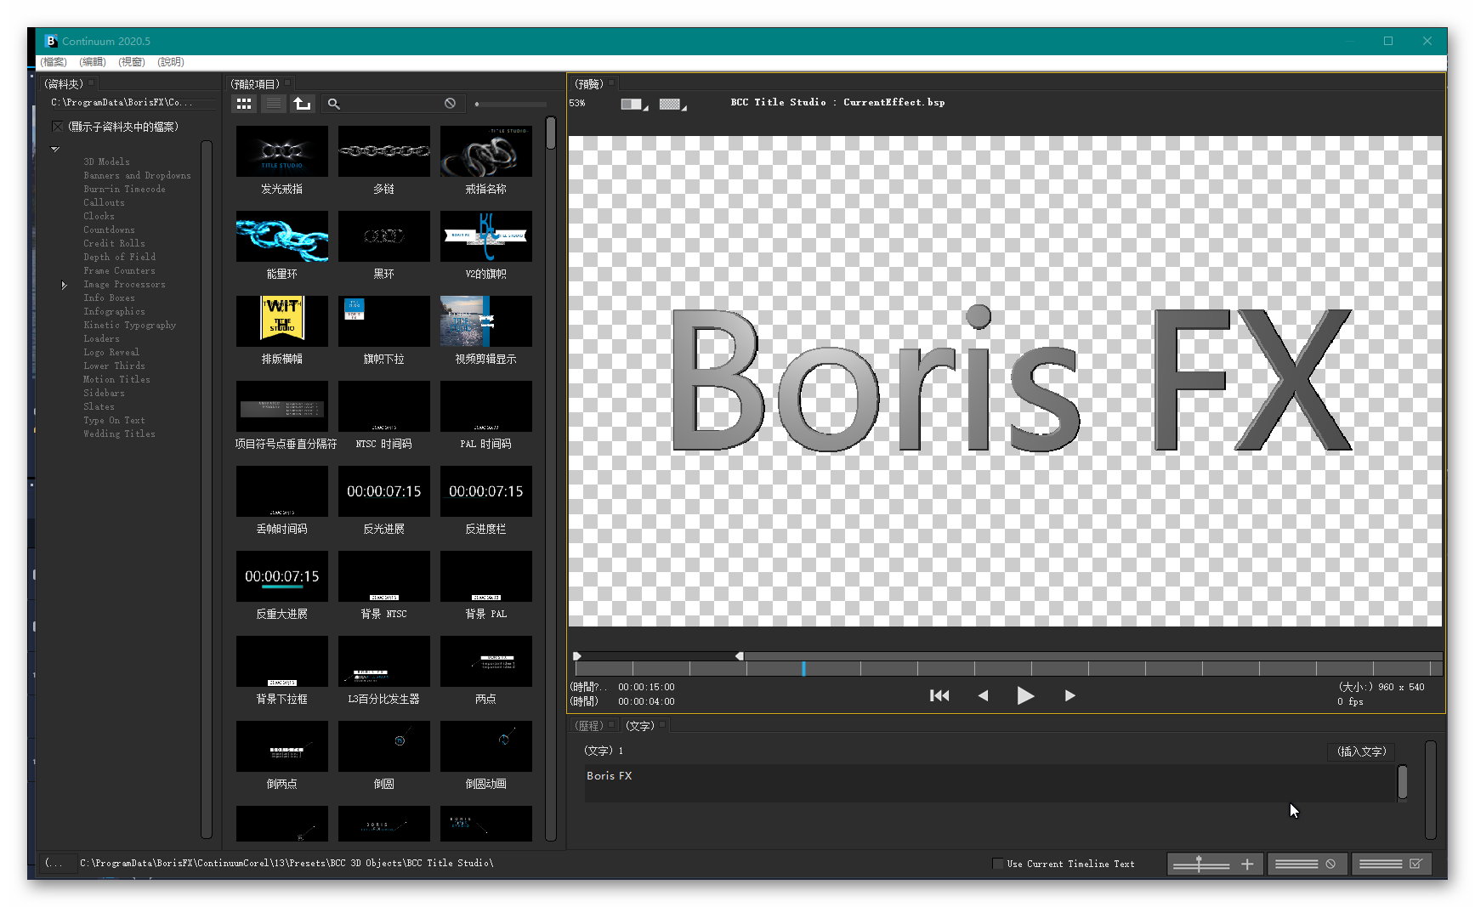
Task: Jump to the first frame
Action: (x=939, y=696)
